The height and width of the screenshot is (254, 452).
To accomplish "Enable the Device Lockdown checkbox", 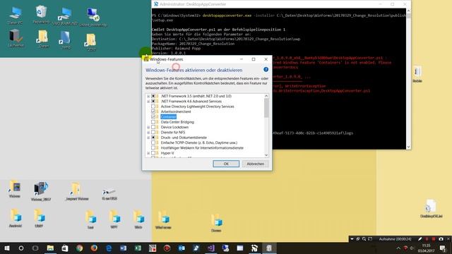I will point(153,127).
